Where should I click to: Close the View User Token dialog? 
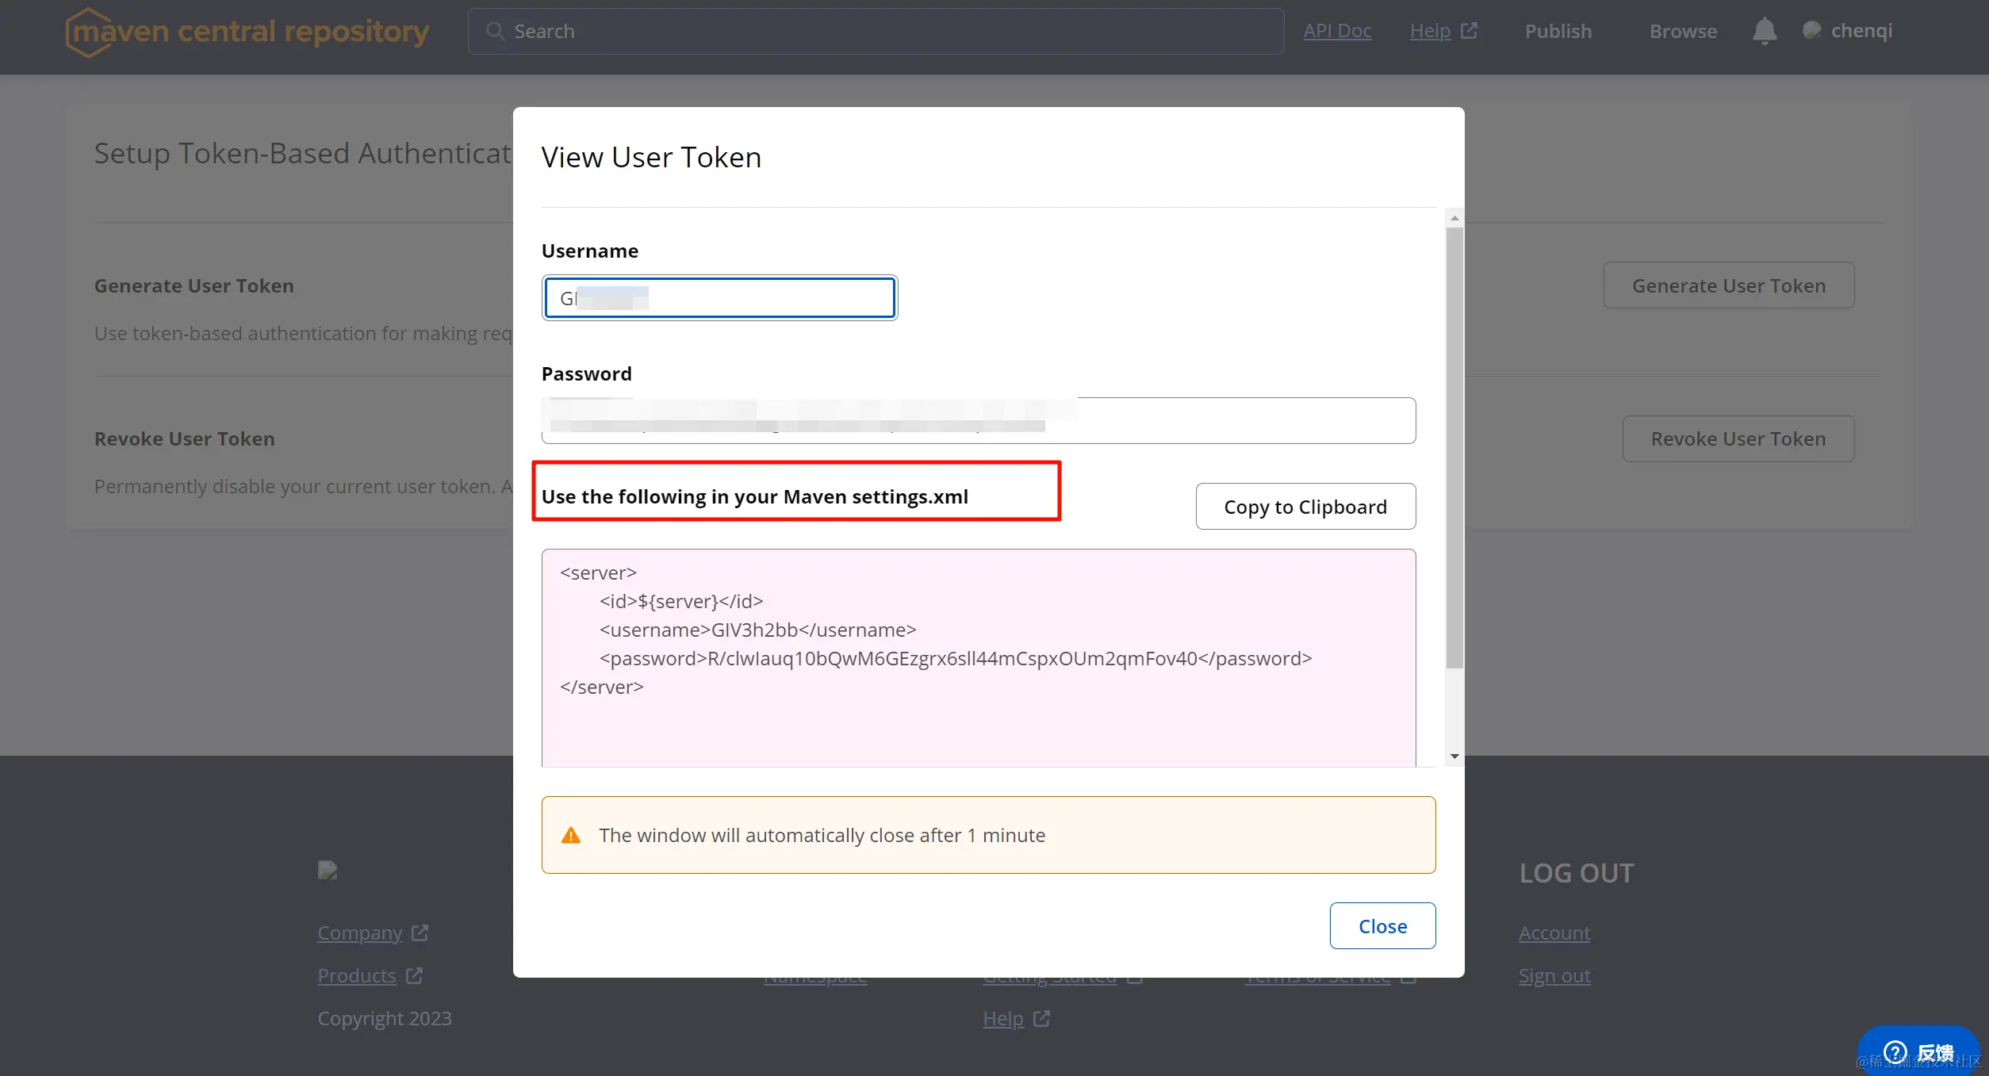1382,925
